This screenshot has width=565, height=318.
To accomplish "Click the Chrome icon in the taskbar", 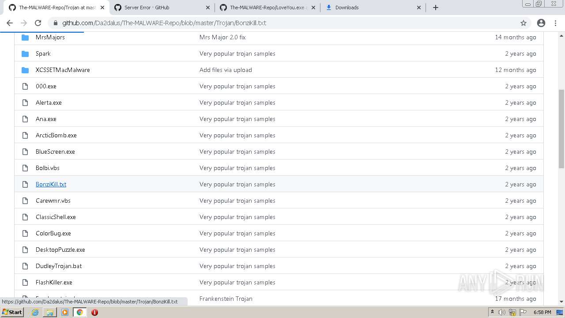I will click(80, 312).
